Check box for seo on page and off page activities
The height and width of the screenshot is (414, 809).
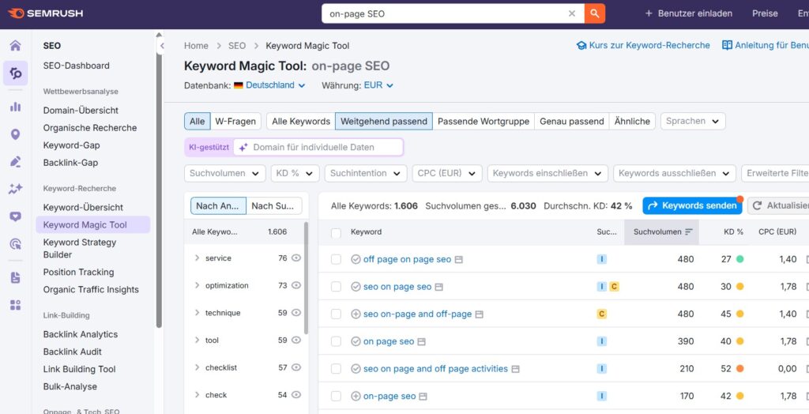pos(336,369)
